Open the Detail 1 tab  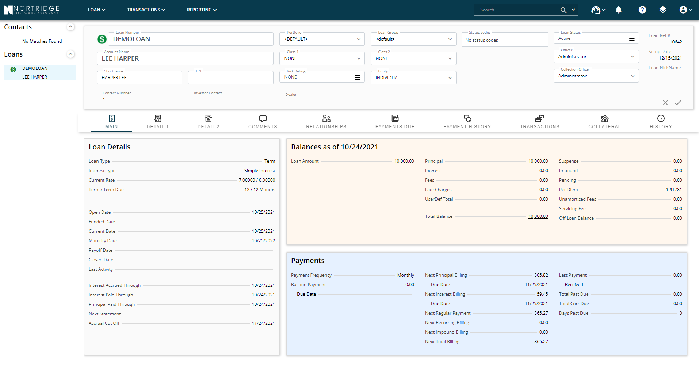157,122
